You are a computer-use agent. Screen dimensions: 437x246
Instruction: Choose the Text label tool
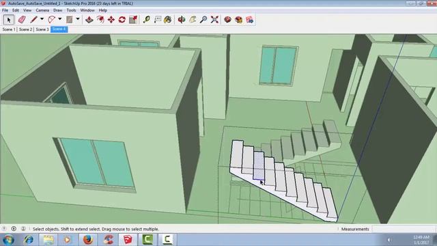(x=158, y=20)
